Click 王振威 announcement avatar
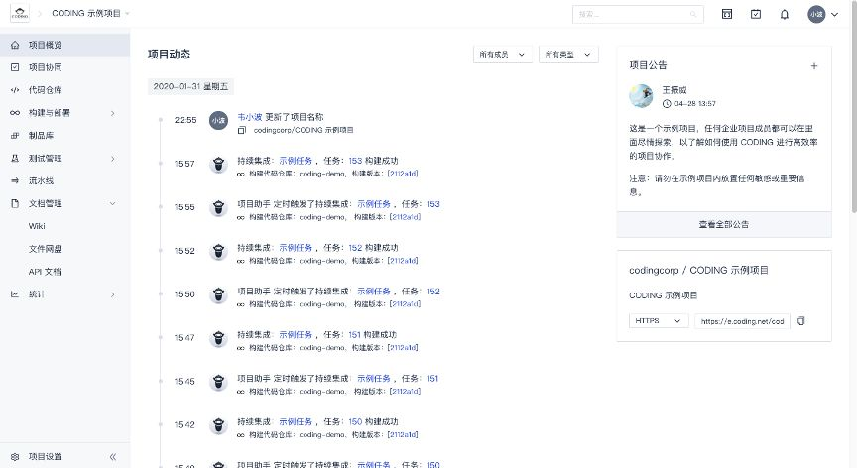Image resolution: width=857 pixels, height=468 pixels. (641, 96)
